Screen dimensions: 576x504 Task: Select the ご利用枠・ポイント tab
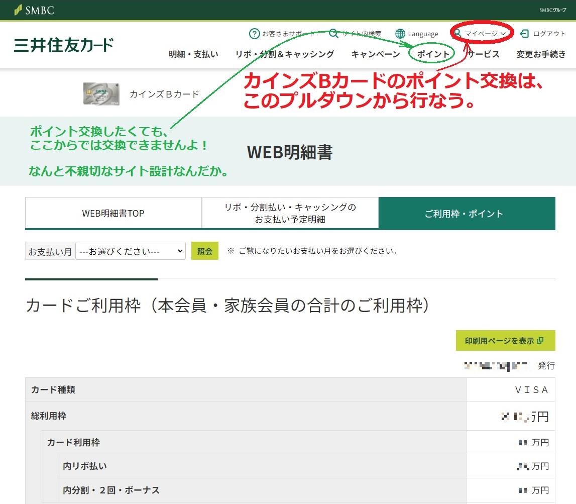(x=467, y=213)
